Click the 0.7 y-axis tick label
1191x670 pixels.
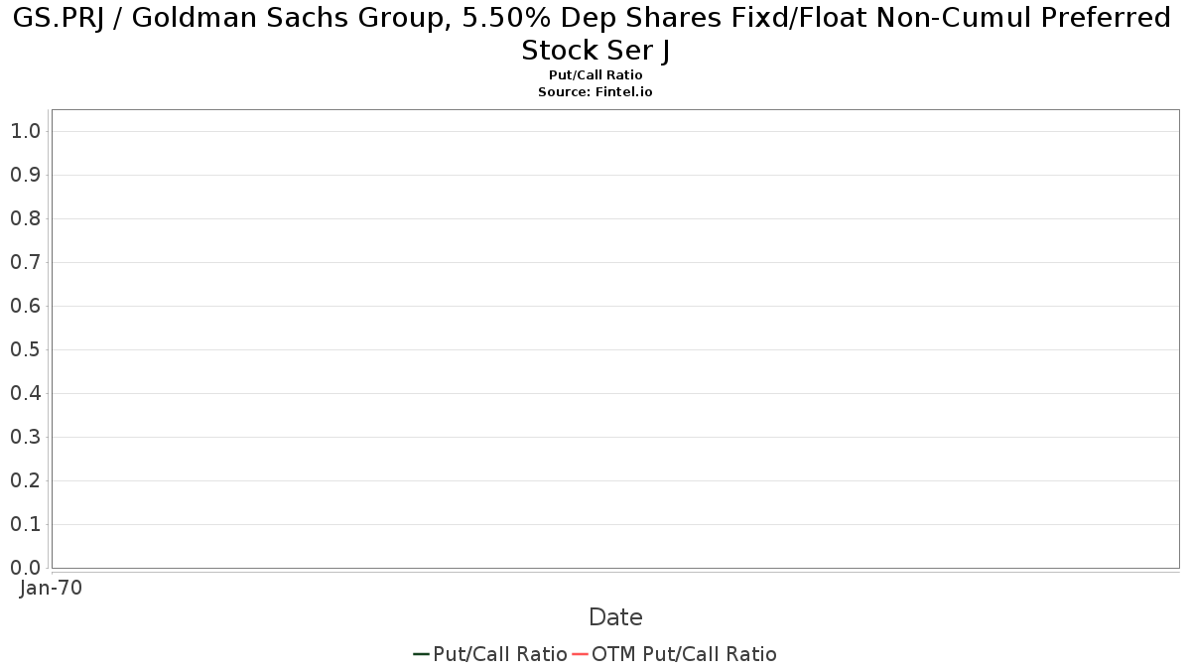click(x=25, y=262)
